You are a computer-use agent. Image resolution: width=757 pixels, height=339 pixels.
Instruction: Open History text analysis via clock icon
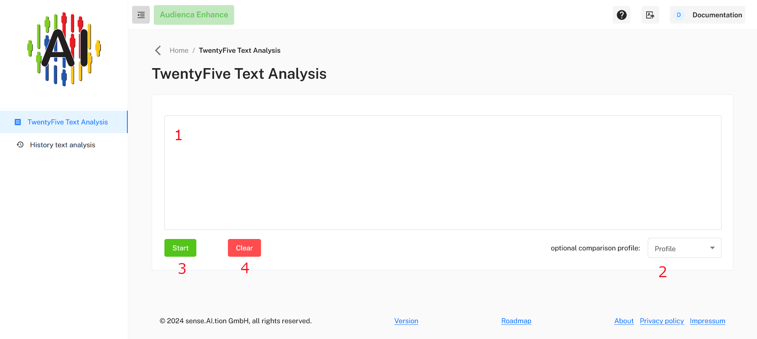coord(20,144)
